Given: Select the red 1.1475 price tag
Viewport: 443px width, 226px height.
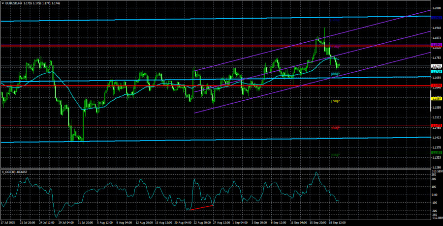Looking at the screenshot, I should pos(436,126).
